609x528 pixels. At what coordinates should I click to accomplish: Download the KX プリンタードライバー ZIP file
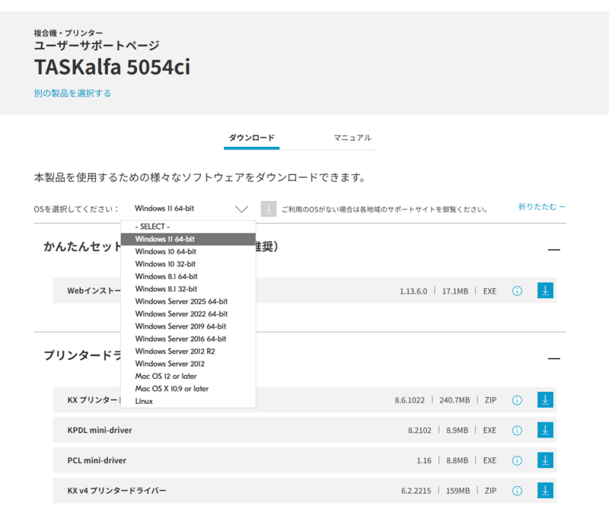545,399
